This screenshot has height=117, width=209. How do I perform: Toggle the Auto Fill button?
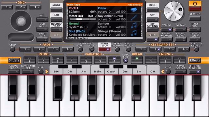pyautogui.click(x=125, y=60)
